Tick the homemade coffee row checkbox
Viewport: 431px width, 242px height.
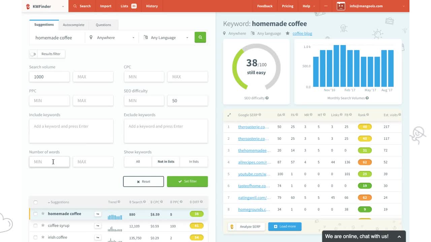click(35, 214)
